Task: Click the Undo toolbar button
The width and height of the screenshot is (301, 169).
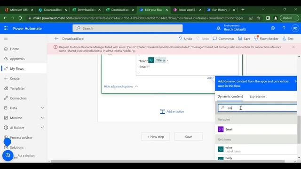Action: point(185,38)
